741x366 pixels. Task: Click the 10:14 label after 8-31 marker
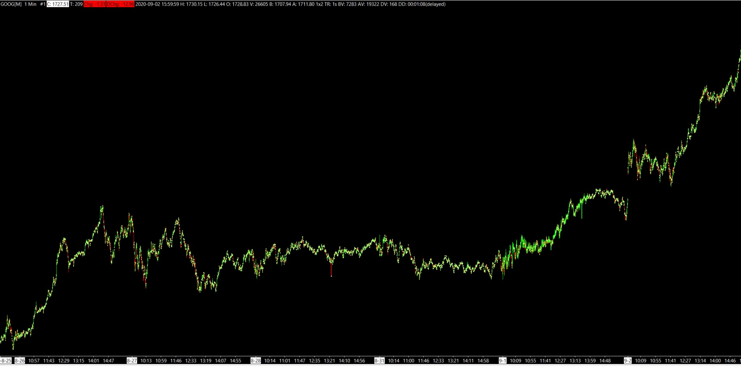click(x=393, y=361)
